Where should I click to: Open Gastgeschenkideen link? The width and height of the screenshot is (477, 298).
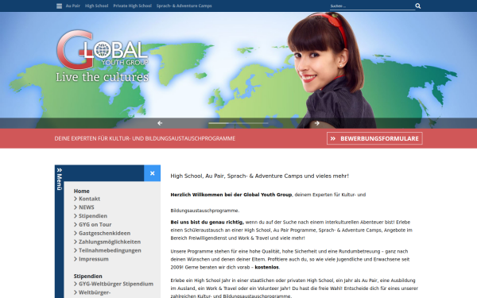pyautogui.click(x=104, y=233)
